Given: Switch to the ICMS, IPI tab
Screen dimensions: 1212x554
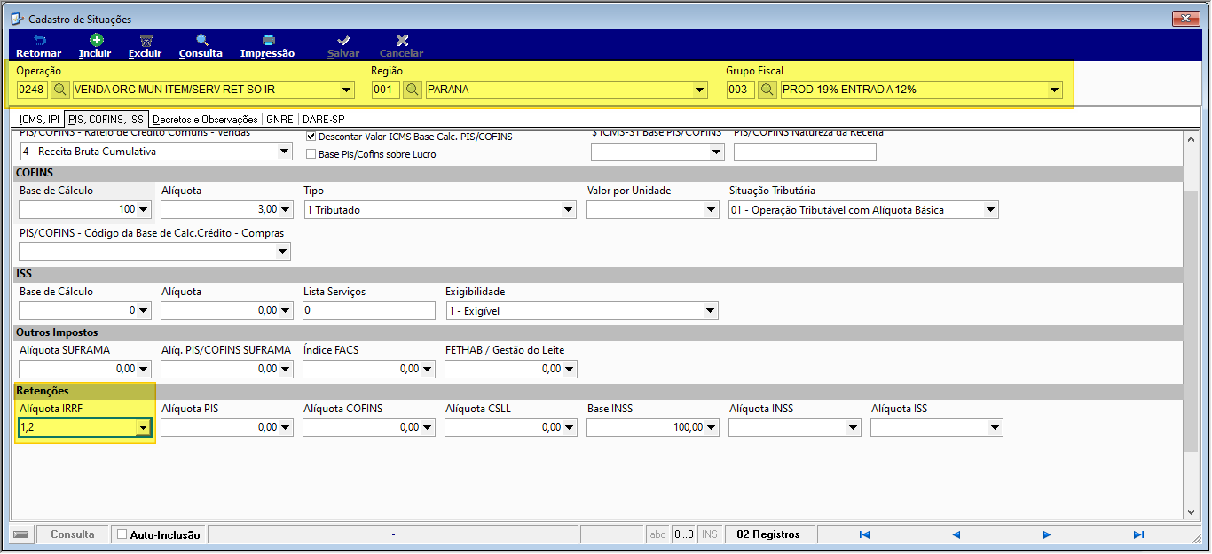Looking at the screenshot, I should point(39,119).
